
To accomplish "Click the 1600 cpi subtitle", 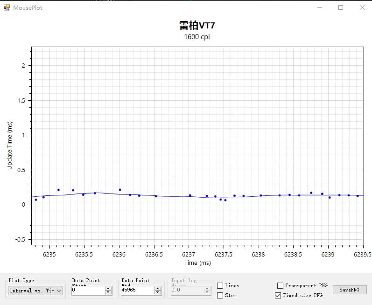I will (197, 37).
